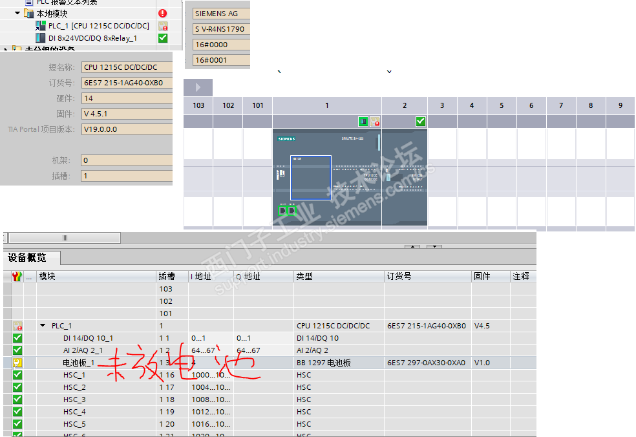Click the DI 8x24VDC/DQ 8xRelay_1 module icon
Screen dimensions: 636x437
pos(41,38)
